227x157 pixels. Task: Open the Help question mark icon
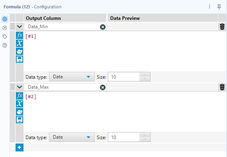5,45
